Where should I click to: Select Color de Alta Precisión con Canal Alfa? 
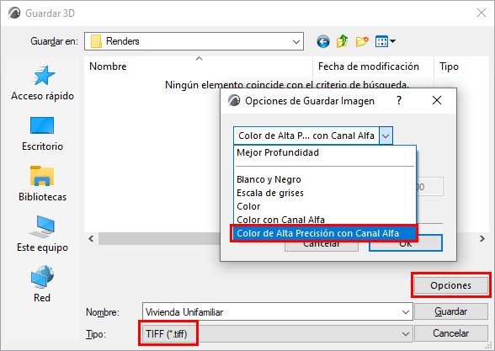(325, 233)
